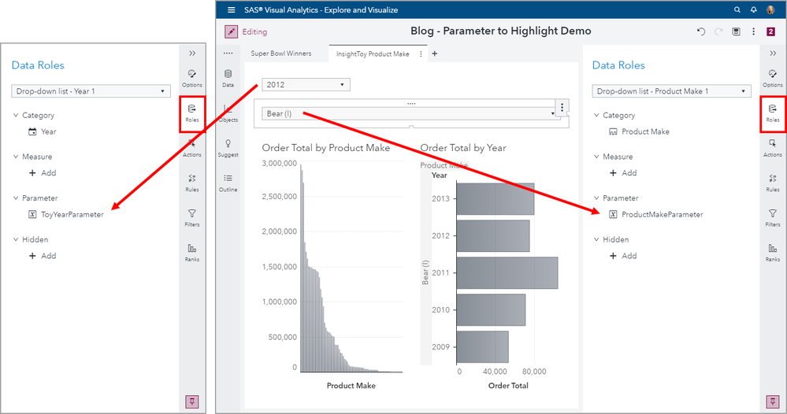Open Bear (I) control options menu

pyautogui.click(x=562, y=107)
